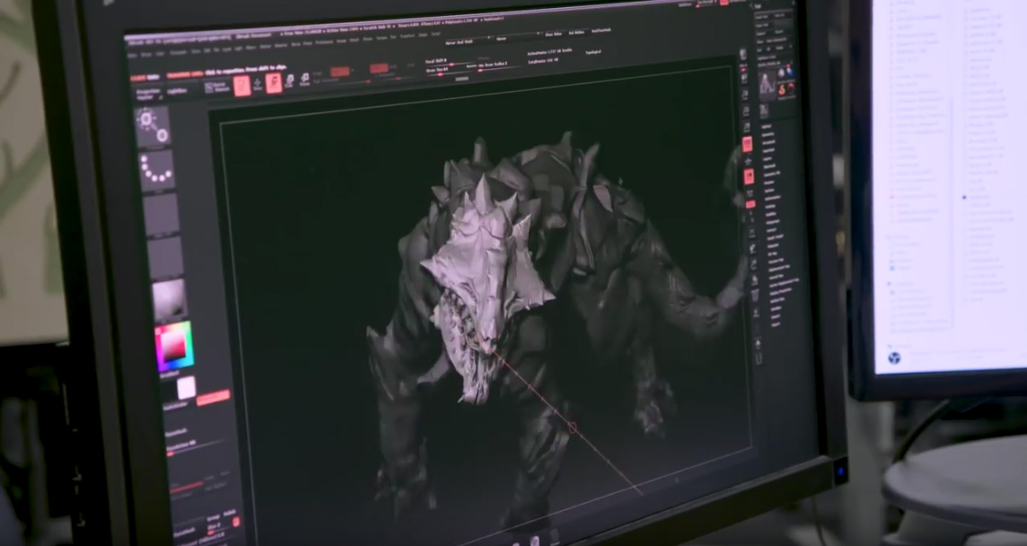Screen dimensions: 1027x546
Task: Open LightBox from the top shelf
Action: click(x=177, y=91)
